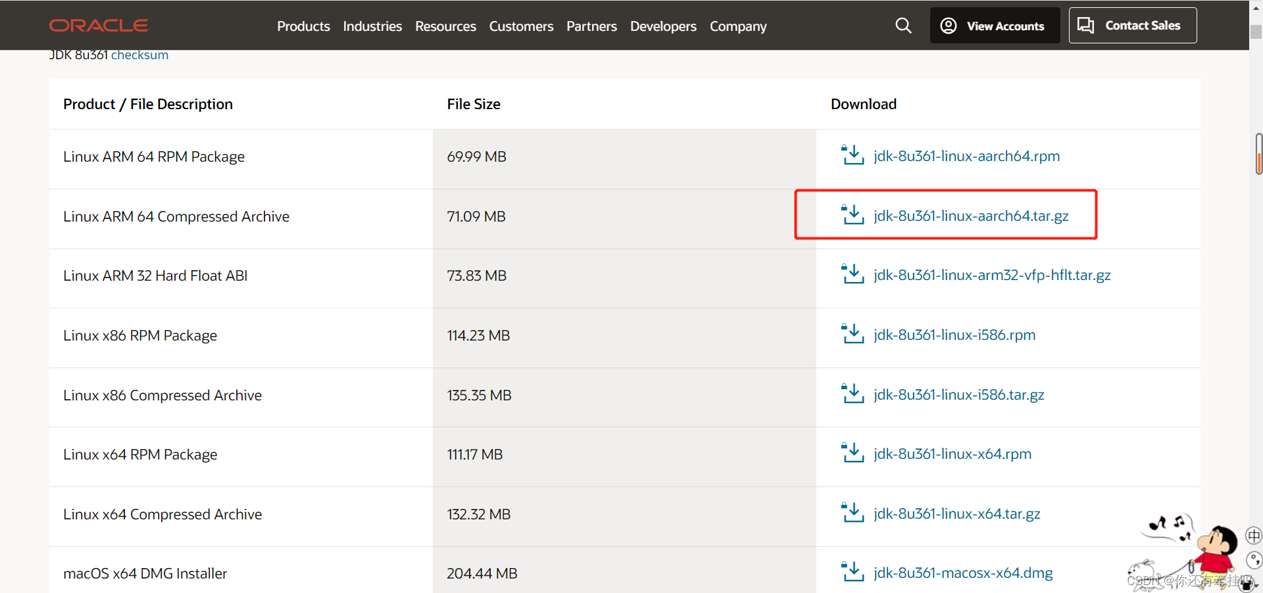Open the Partners menu

click(x=591, y=26)
